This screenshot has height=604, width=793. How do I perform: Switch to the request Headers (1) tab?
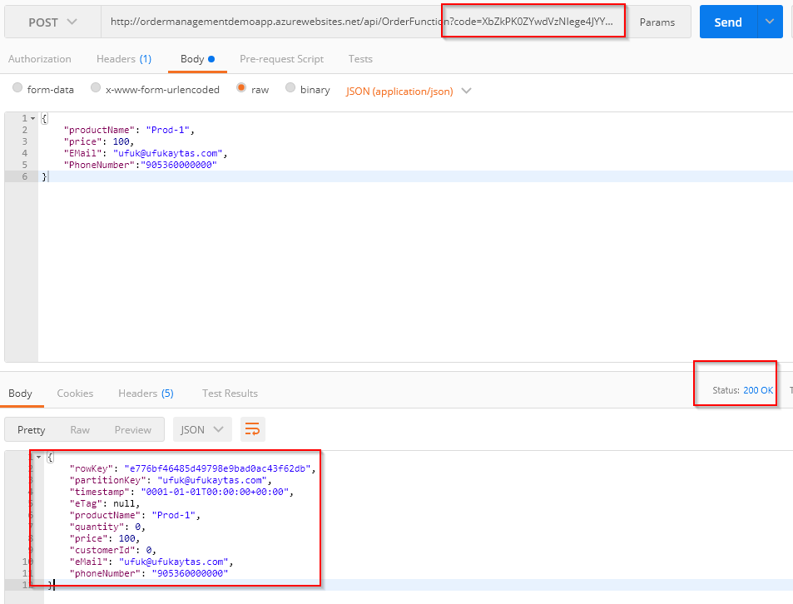tap(124, 59)
